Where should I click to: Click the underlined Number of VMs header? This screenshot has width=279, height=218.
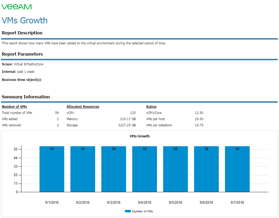click(x=15, y=107)
